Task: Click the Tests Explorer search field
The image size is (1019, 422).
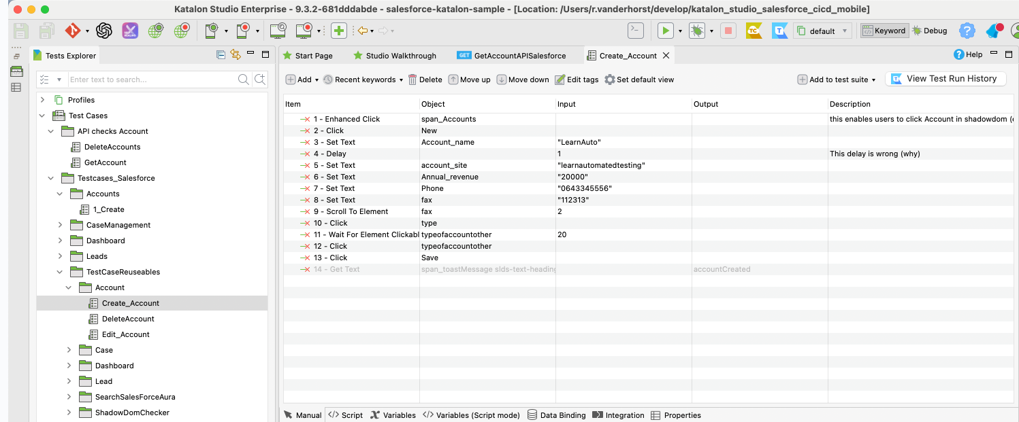Action: click(x=151, y=80)
